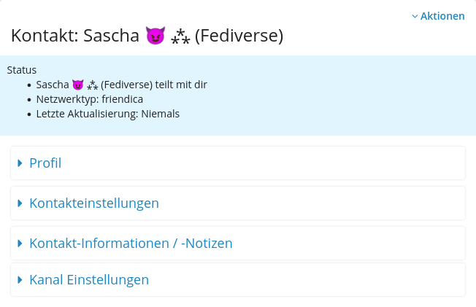This screenshot has width=476, height=307.
Task: Click the three-stars symbol in the heading
Action: pyautogui.click(x=180, y=36)
